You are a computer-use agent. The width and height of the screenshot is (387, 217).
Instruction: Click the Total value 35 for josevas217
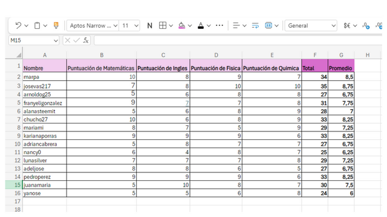tap(315, 86)
